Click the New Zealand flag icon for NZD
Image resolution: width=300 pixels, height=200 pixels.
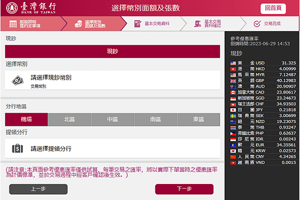(x=233, y=122)
